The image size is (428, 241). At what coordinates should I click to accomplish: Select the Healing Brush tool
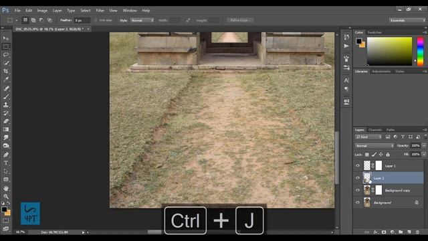tap(6, 88)
